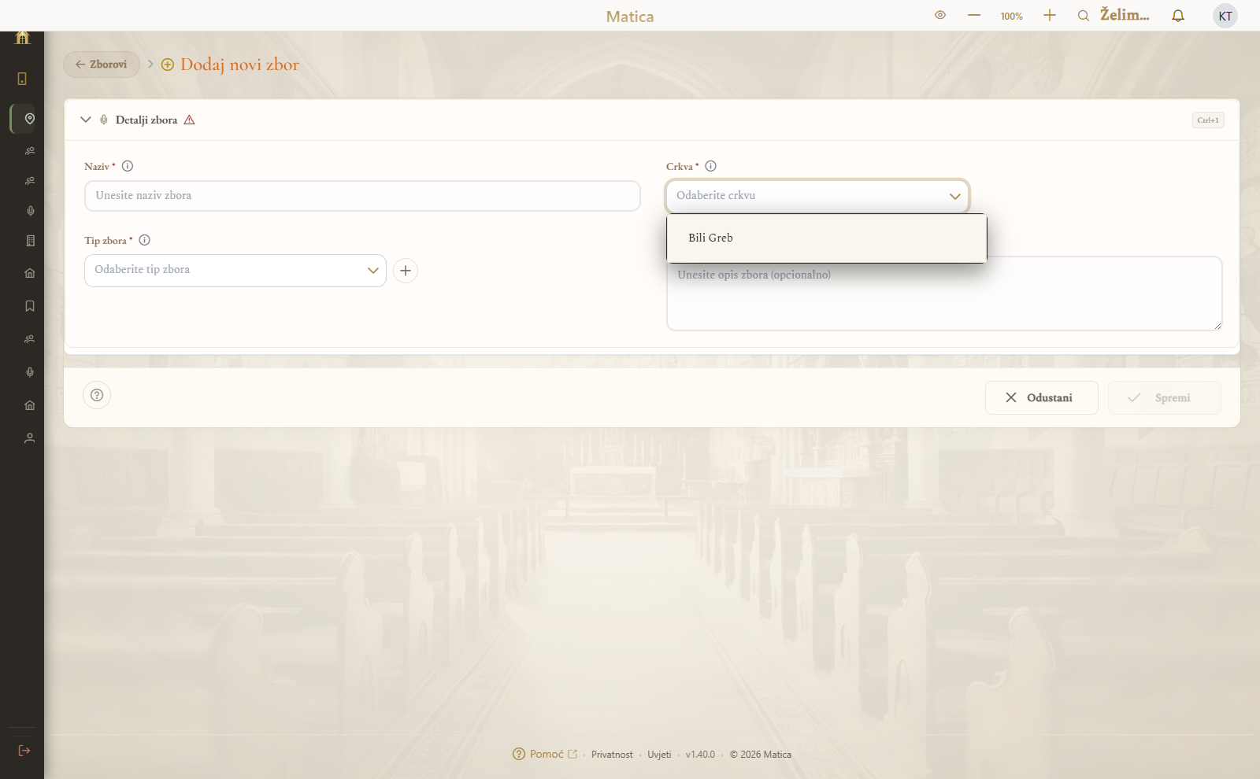Screen dimensions: 1260x779
Task: Click the search magnifier icon
Action: coord(1084,16)
